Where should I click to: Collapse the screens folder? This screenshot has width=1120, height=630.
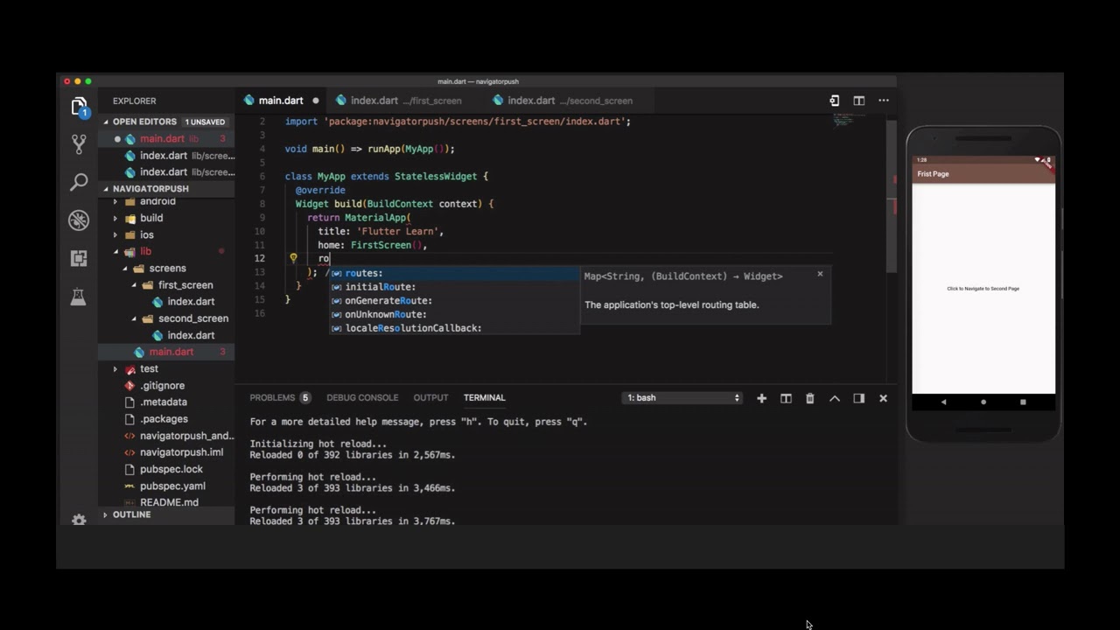click(167, 269)
